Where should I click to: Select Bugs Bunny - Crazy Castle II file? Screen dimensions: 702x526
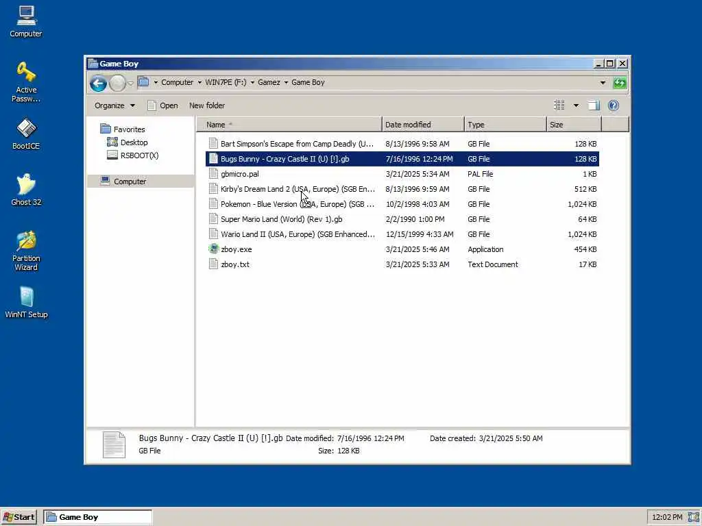[x=402, y=159]
